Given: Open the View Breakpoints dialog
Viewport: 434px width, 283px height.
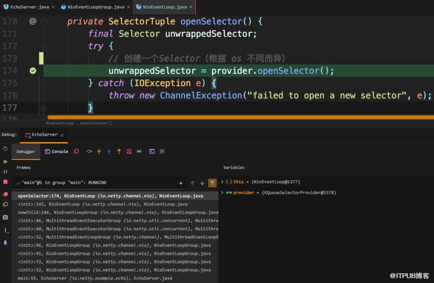Looking at the screenshot, I should (x=5, y=194).
